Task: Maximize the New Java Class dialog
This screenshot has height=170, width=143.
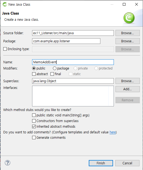Action: [x=124, y=4]
